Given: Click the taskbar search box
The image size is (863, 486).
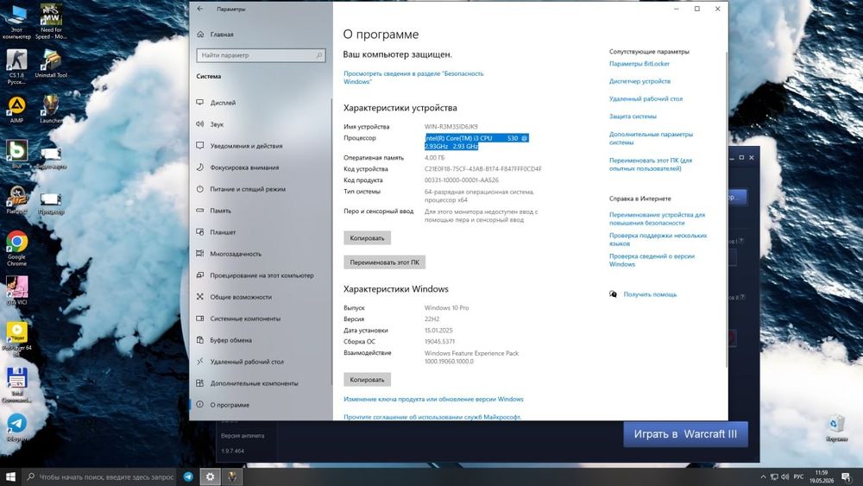Looking at the screenshot, I should pos(101,477).
